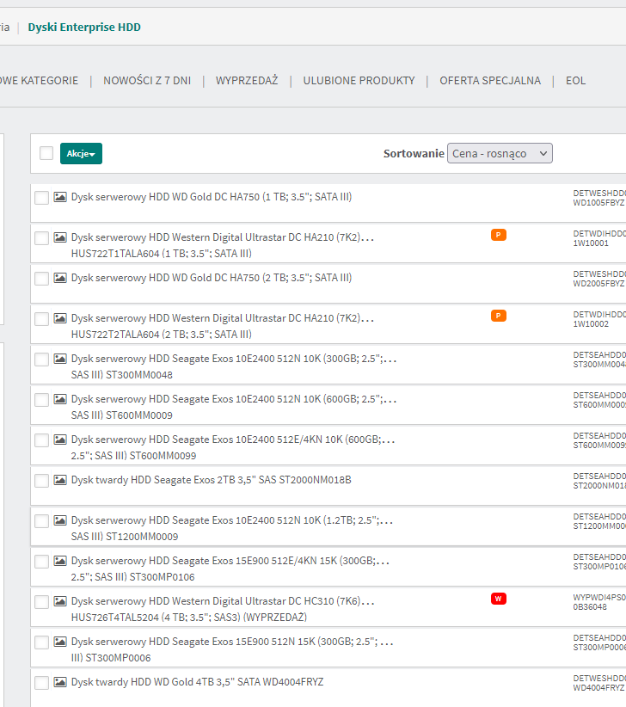
Task: Select code text WD4004FRYZ in right column
Action: [x=598, y=687]
